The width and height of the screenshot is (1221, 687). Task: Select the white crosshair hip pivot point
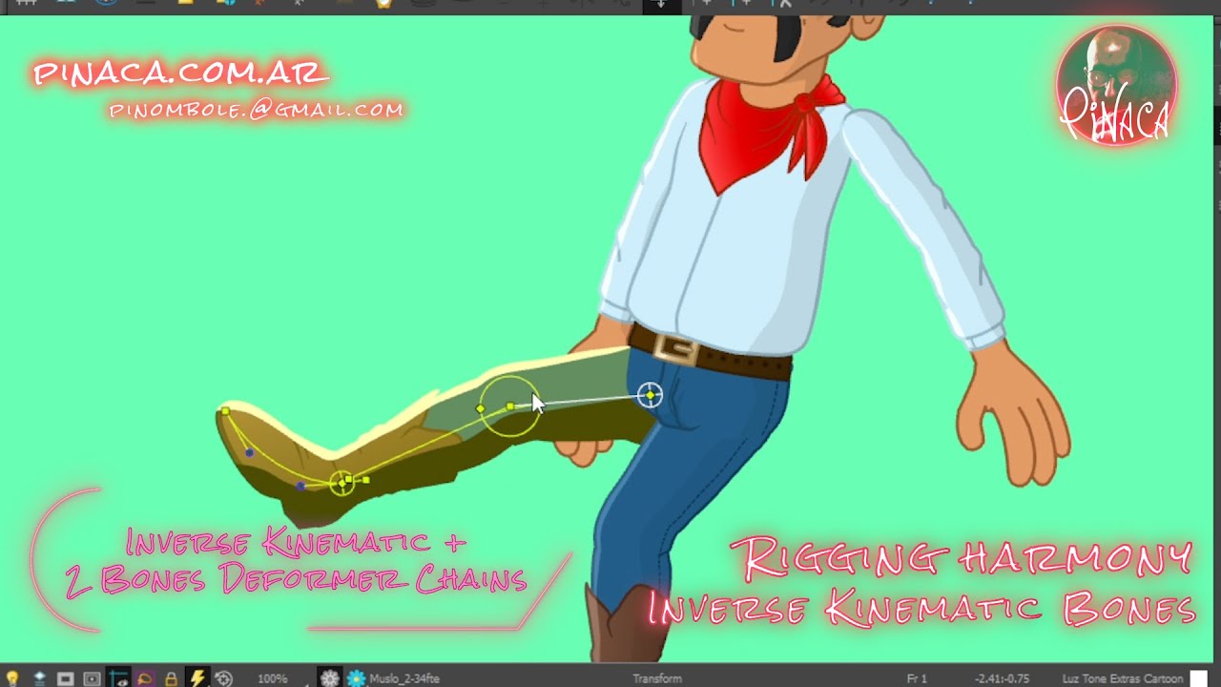[650, 394]
